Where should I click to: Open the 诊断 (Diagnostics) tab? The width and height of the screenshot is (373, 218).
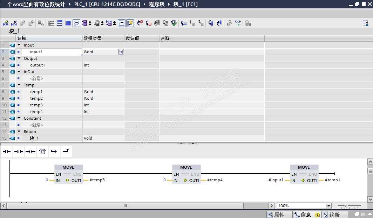(334, 215)
